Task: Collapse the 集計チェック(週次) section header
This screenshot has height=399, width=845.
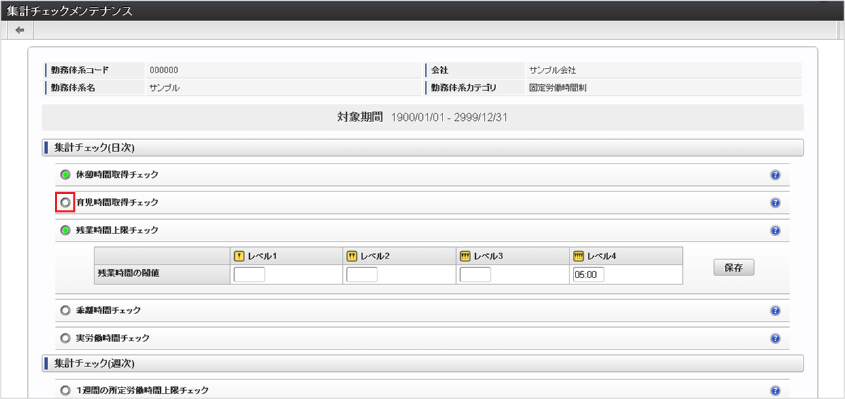Action: [x=423, y=364]
